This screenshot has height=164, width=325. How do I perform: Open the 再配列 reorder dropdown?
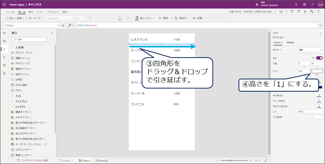pyautogui.click(x=182, y=18)
